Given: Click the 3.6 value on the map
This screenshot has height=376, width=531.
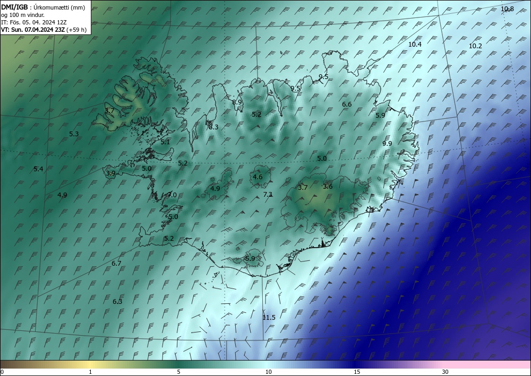Looking at the screenshot, I should 328,187.
